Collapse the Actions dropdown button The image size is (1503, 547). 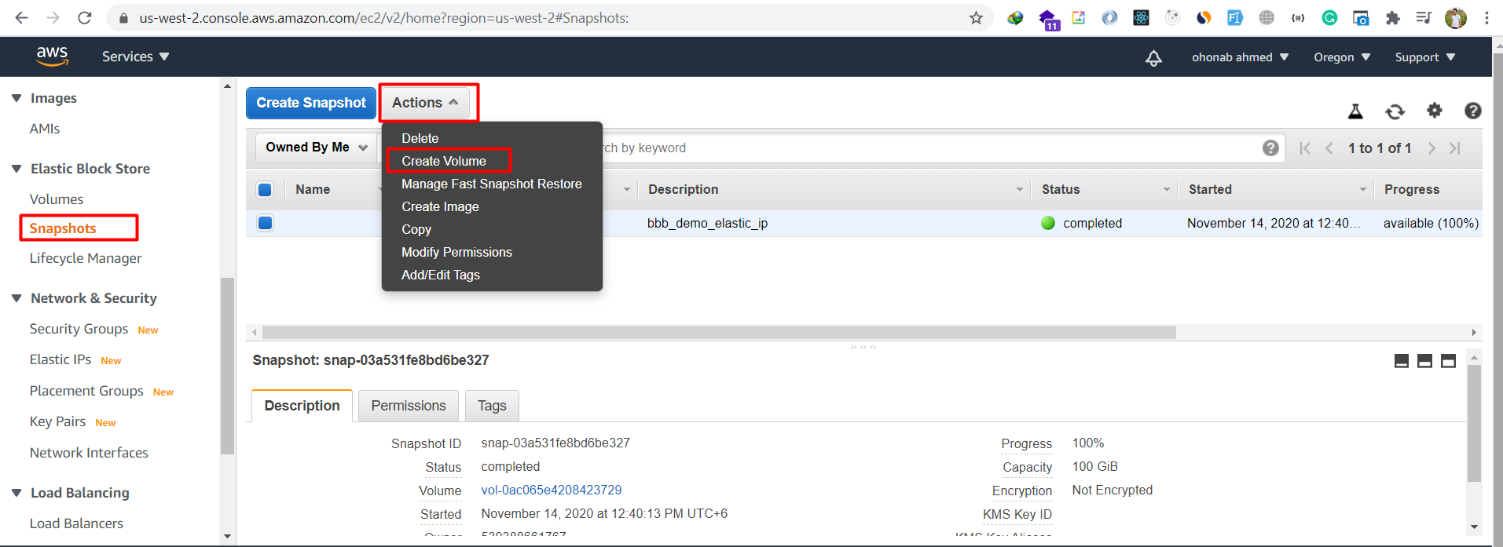click(425, 103)
